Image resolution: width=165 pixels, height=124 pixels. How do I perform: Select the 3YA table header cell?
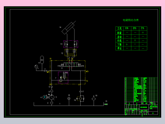[143, 28]
